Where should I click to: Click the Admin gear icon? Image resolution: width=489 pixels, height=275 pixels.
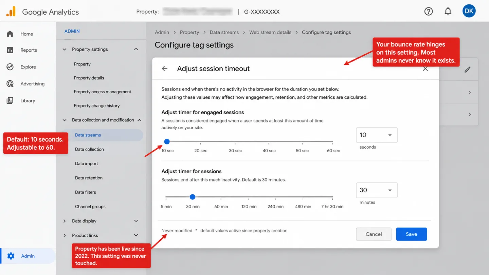(x=11, y=256)
